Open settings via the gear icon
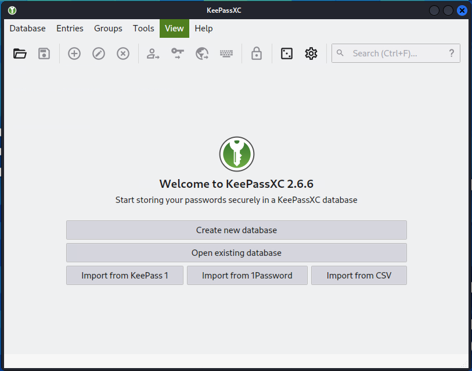472x371 pixels. [311, 53]
